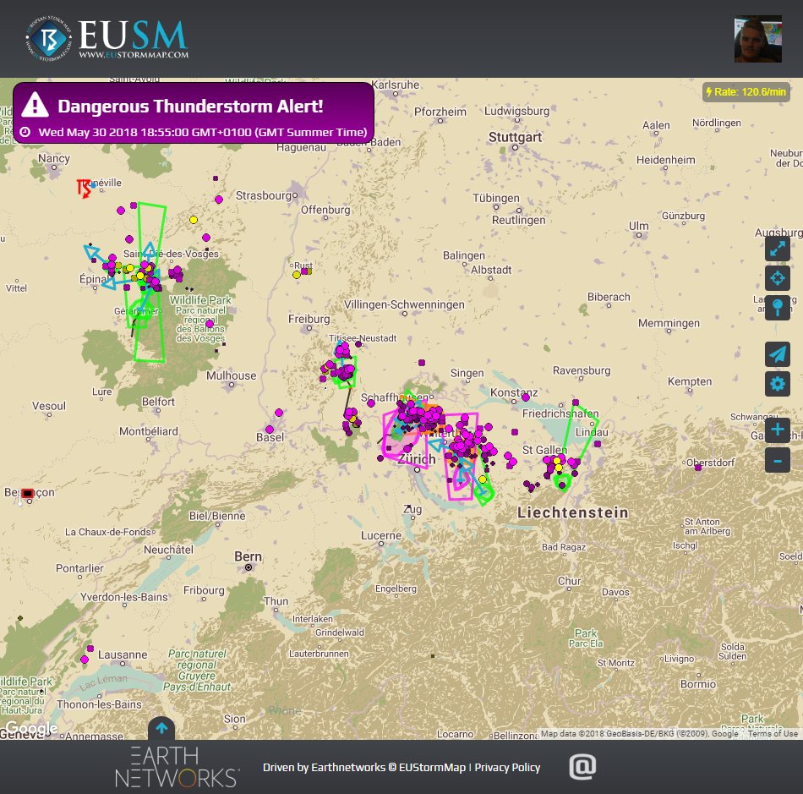The image size is (803, 794).
Task: Click the warning triangle alert icon
Action: (35, 105)
